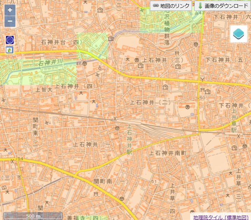
Task: Click the 関町南（一） district label
Action: click(x=110, y=181)
